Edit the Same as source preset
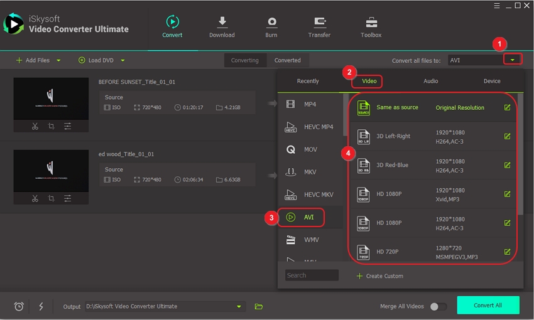Viewport: 534px width, 320px height. pyautogui.click(x=507, y=107)
